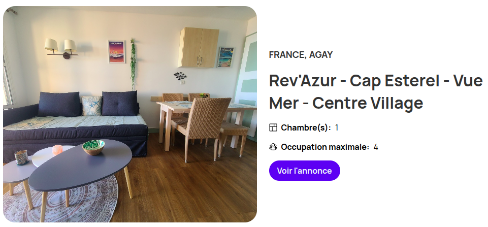Click the Voir l'annonce button
The image size is (488, 227).
[x=304, y=171]
